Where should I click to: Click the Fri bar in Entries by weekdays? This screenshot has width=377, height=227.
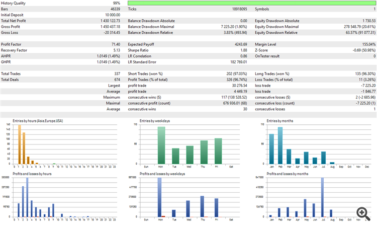218,151
